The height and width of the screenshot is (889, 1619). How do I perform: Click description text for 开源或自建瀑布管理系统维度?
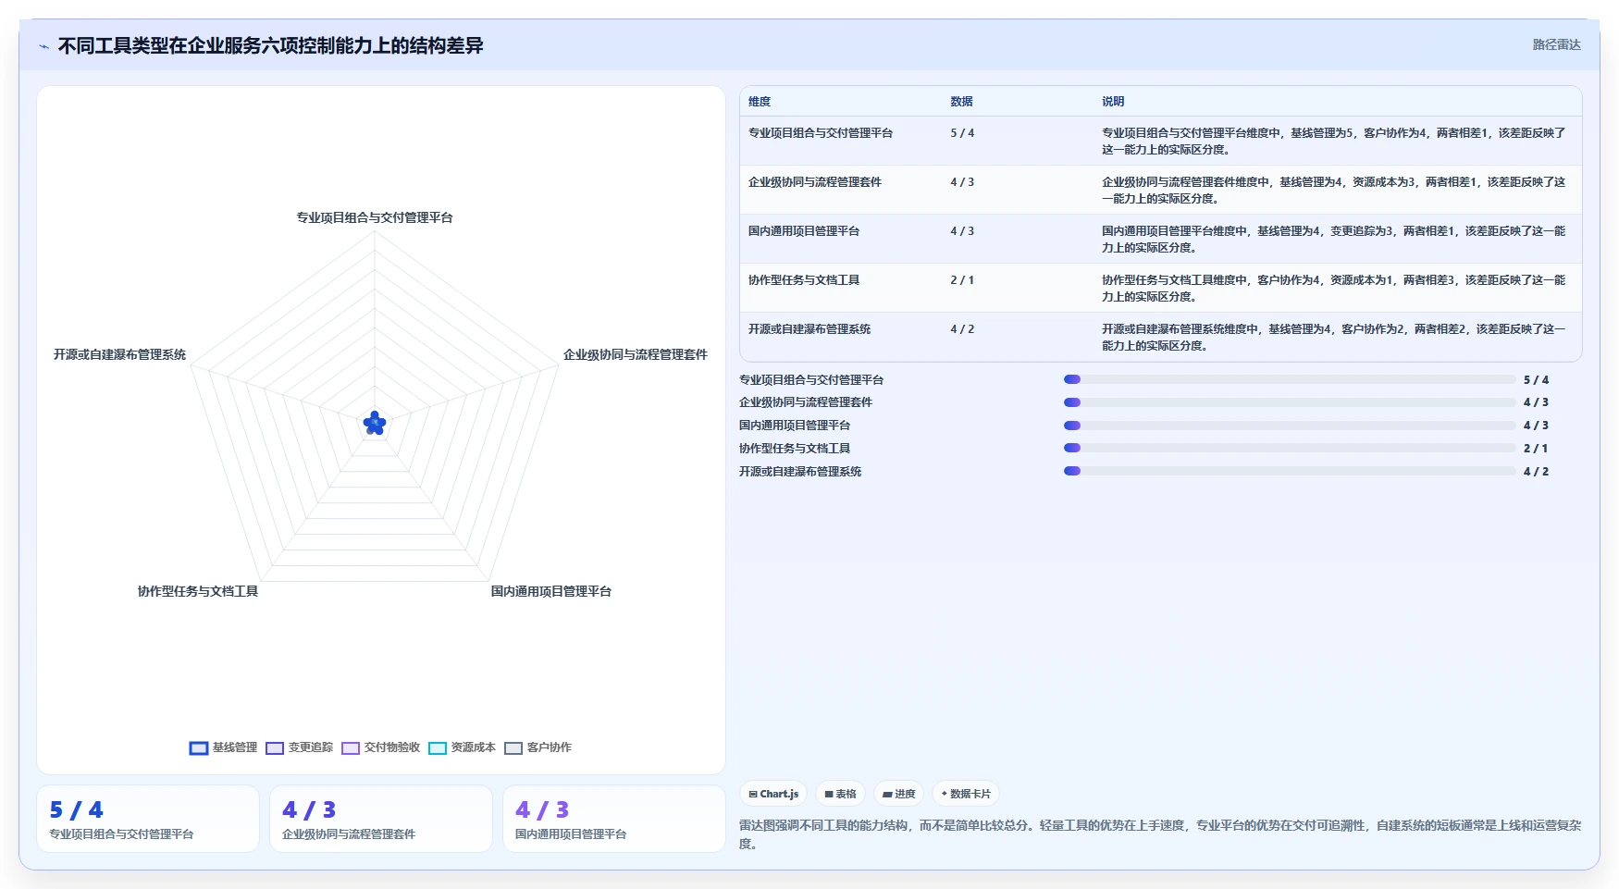click(1333, 338)
